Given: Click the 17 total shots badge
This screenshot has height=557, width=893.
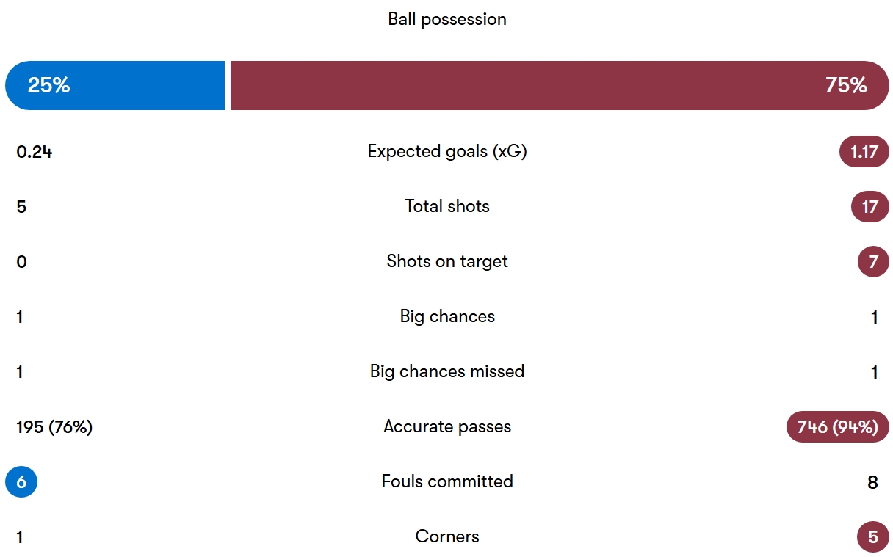Looking at the screenshot, I should click(869, 207).
